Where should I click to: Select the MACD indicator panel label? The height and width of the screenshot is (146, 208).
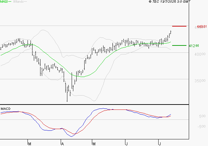[x=5, y=109]
